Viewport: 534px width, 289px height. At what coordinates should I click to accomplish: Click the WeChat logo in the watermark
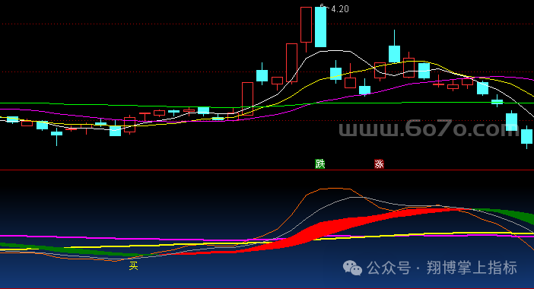pos(352,268)
